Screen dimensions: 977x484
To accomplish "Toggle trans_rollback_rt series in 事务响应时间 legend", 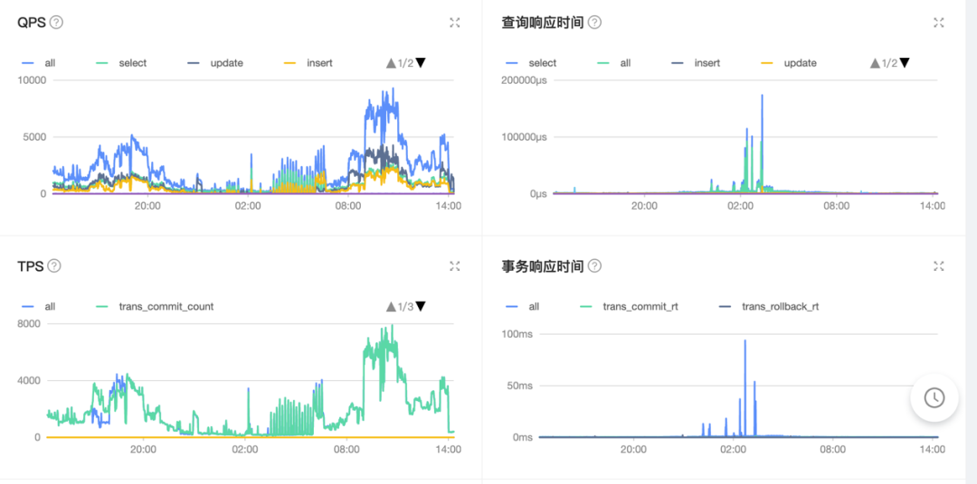I will 780,307.
